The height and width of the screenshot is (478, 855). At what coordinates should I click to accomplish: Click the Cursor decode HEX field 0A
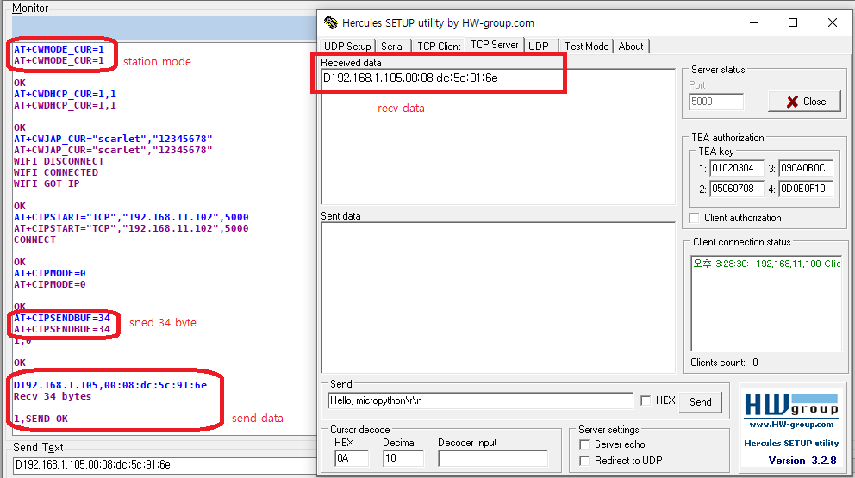click(351, 458)
